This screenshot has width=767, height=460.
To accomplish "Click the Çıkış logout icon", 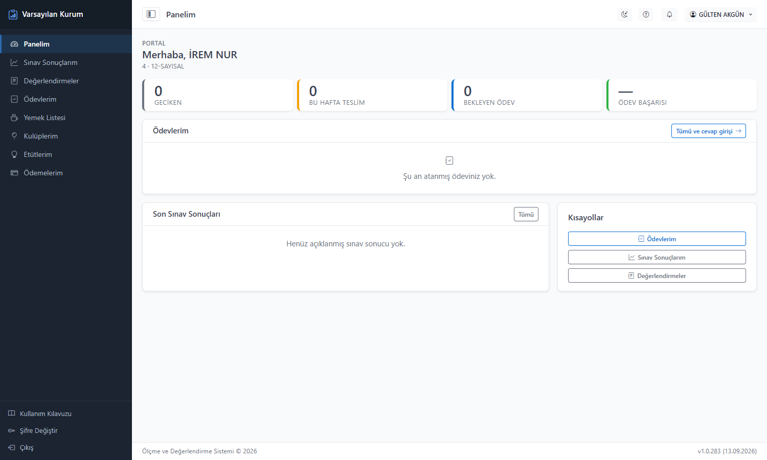I will pos(12,447).
